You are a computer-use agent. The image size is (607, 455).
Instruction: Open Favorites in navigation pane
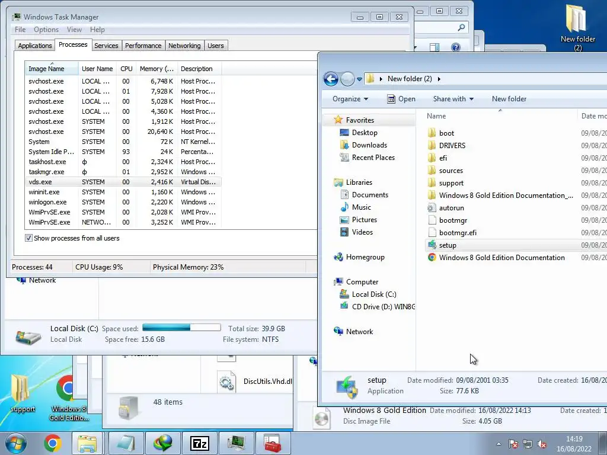tap(360, 120)
